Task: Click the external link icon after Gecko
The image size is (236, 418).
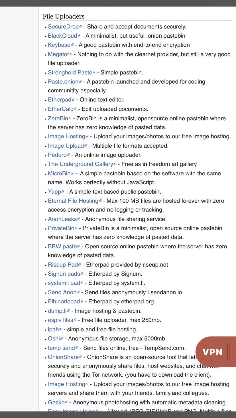Action: pyautogui.click(x=67, y=402)
